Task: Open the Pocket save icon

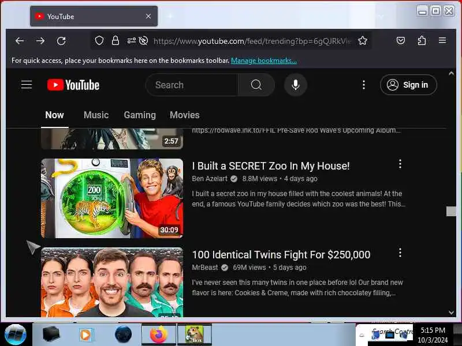Action: (x=401, y=40)
